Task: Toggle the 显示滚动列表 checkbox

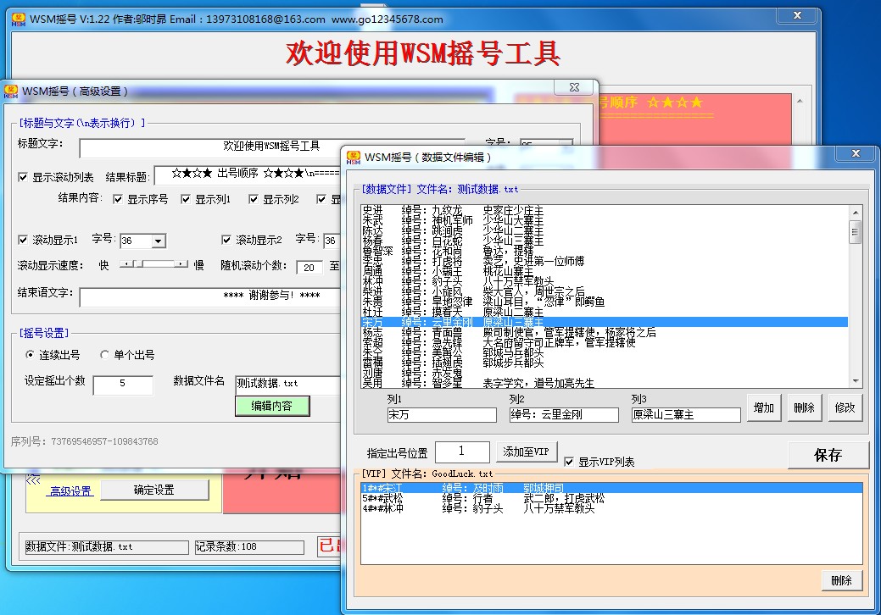Action: click(23, 177)
